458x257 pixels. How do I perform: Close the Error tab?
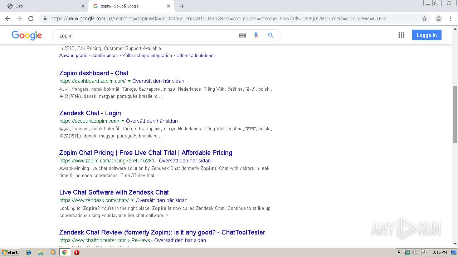pos(83,6)
